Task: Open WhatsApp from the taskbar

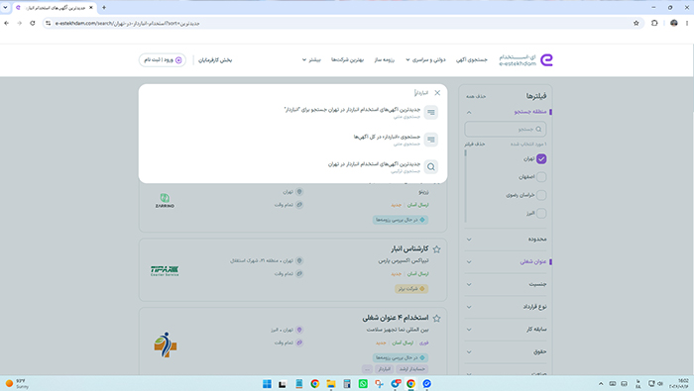Action: click(x=363, y=383)
